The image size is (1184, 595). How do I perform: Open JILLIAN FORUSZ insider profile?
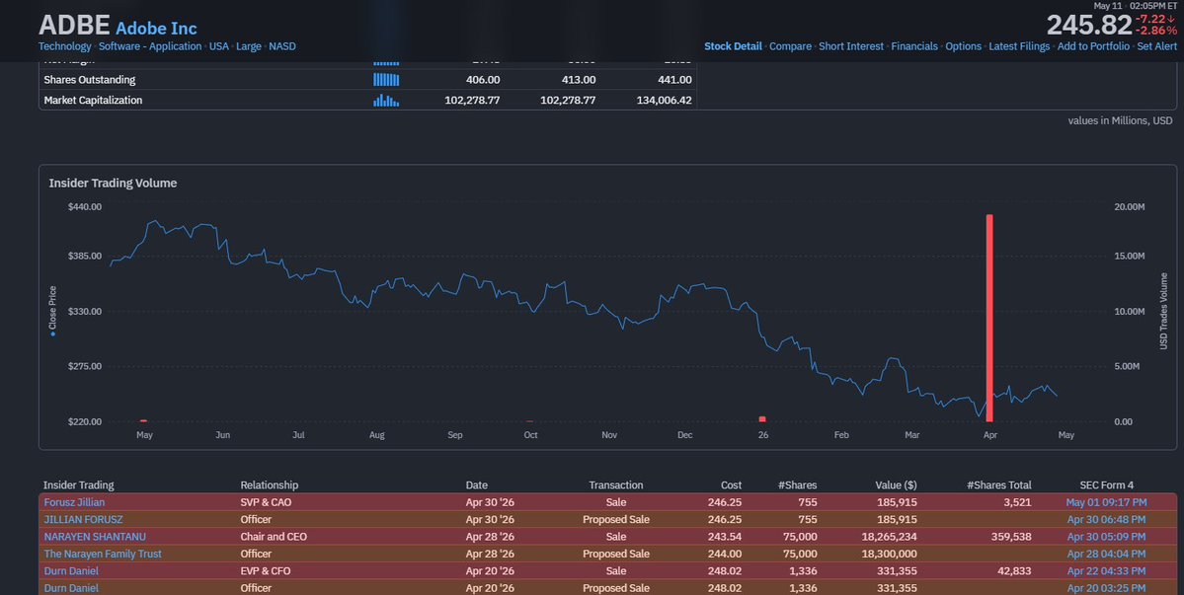[83, 520]
